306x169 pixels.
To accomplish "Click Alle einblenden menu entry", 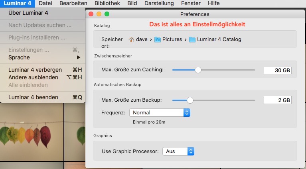I will [x=43, y=85].
